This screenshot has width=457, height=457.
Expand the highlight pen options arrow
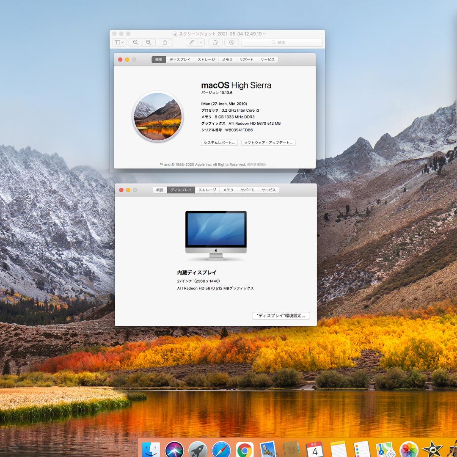(201, 42)
